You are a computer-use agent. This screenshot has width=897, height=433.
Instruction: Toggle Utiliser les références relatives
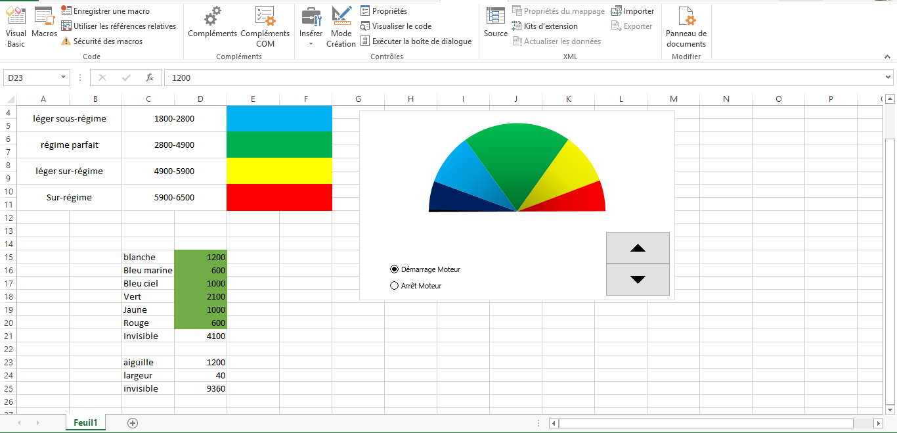[x=119, y=26]
